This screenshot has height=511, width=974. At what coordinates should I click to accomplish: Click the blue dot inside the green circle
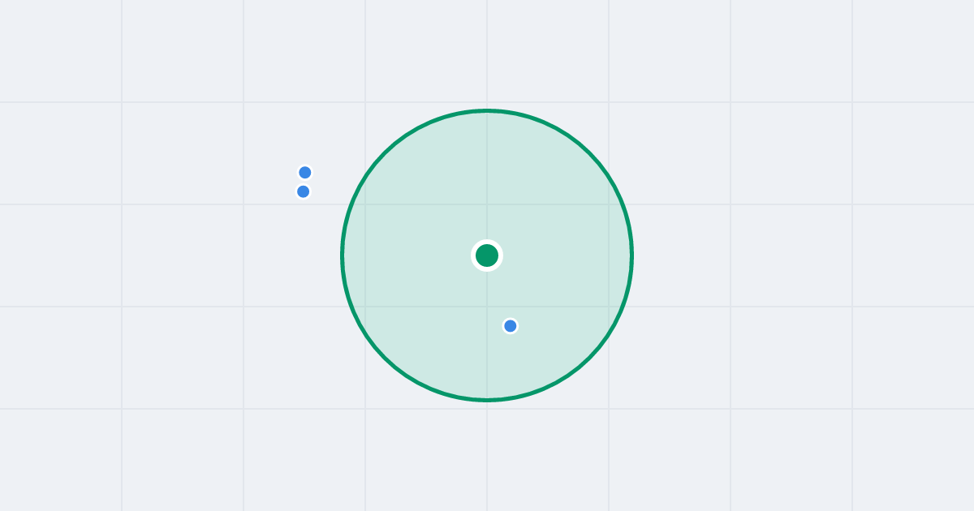tap(511, 326)
